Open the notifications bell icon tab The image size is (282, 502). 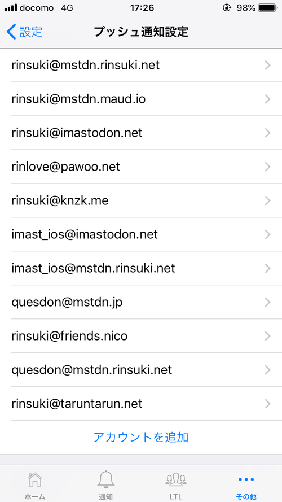106,479
